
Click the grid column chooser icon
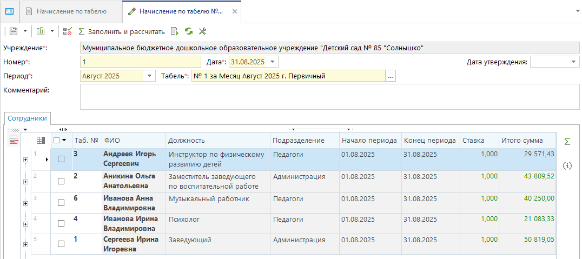coord(41,140)
